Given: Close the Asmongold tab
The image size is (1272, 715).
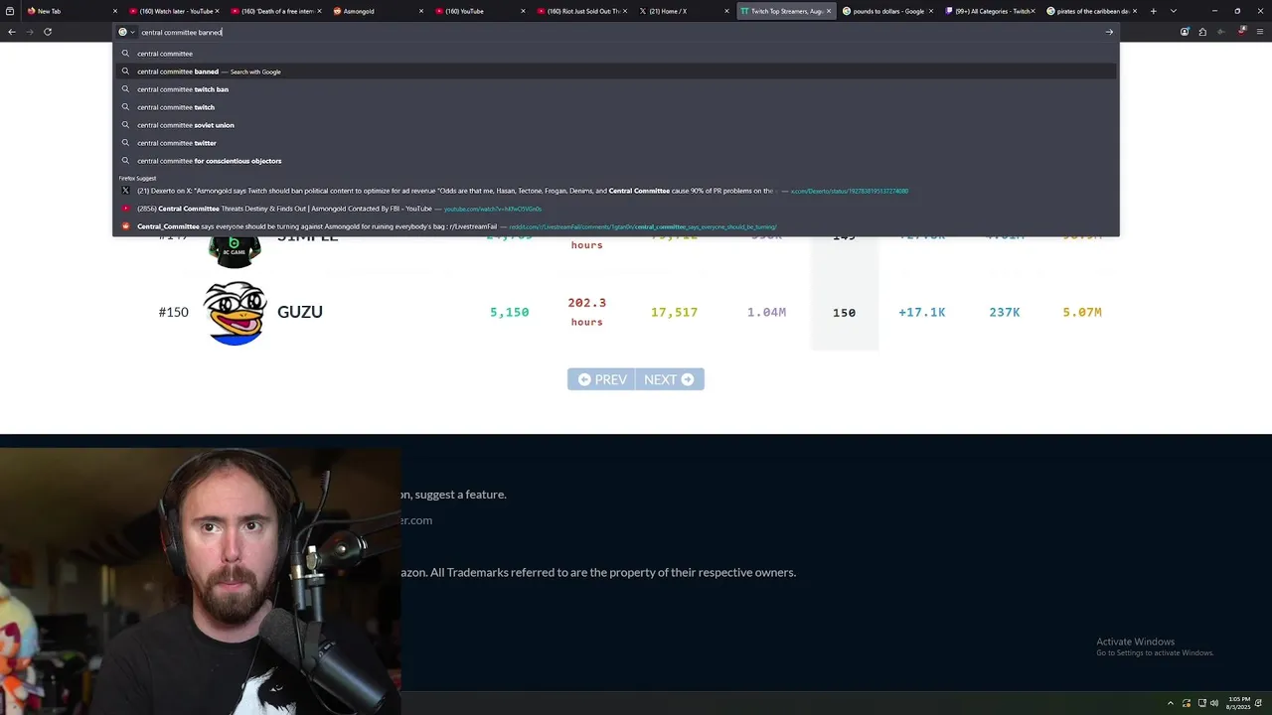Looking at the screenshot, I should tap(421, 11).
